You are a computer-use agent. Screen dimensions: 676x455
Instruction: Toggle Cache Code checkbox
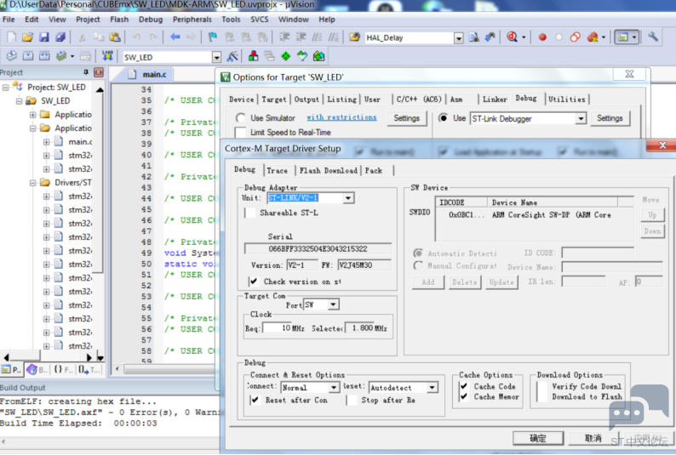pyautogui.click(x=464, y=386)
